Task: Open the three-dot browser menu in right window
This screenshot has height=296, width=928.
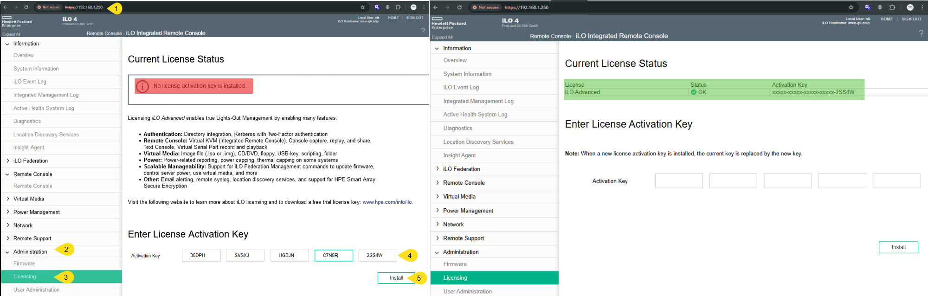Action: tap(922, 7)
